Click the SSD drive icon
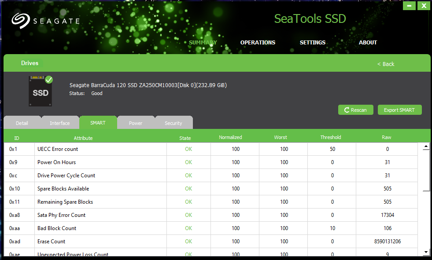Screen dimensions: 432x260 (40, 92)
